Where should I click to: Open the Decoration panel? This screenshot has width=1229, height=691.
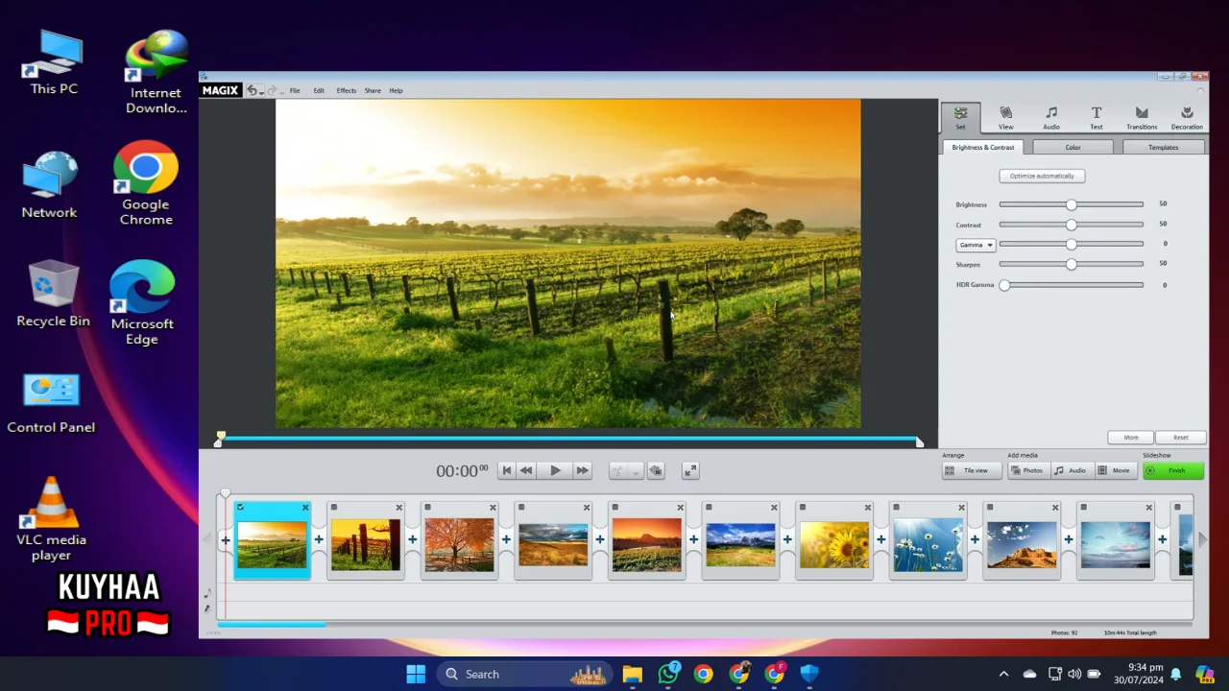(x=1187, y=117)
